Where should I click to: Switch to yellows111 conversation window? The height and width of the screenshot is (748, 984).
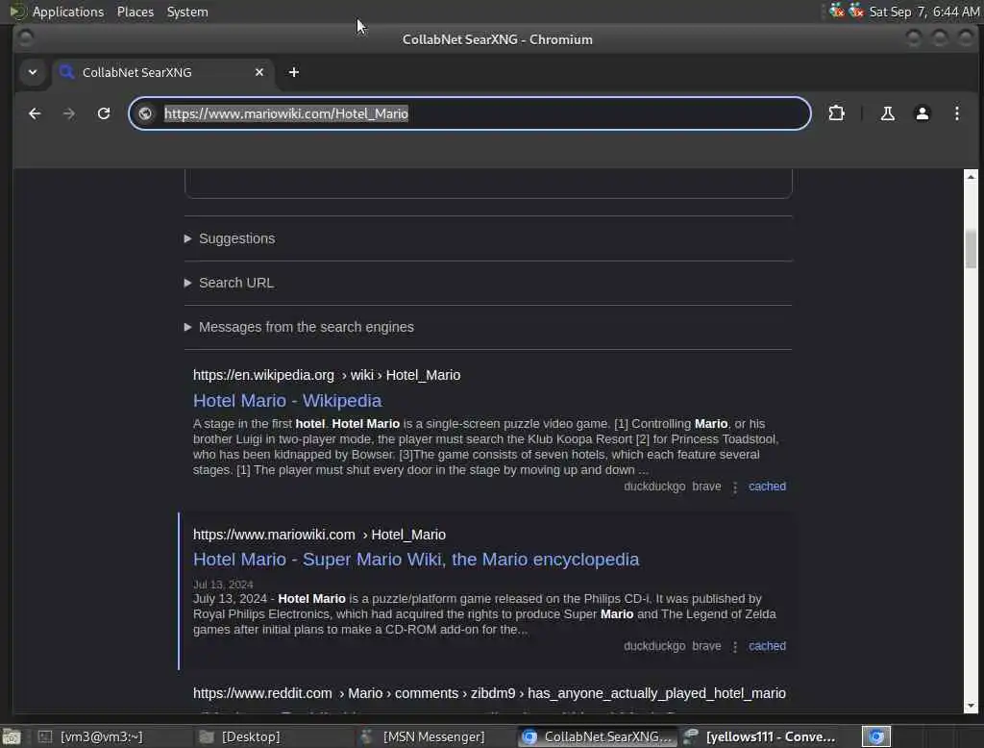[761, 736]
